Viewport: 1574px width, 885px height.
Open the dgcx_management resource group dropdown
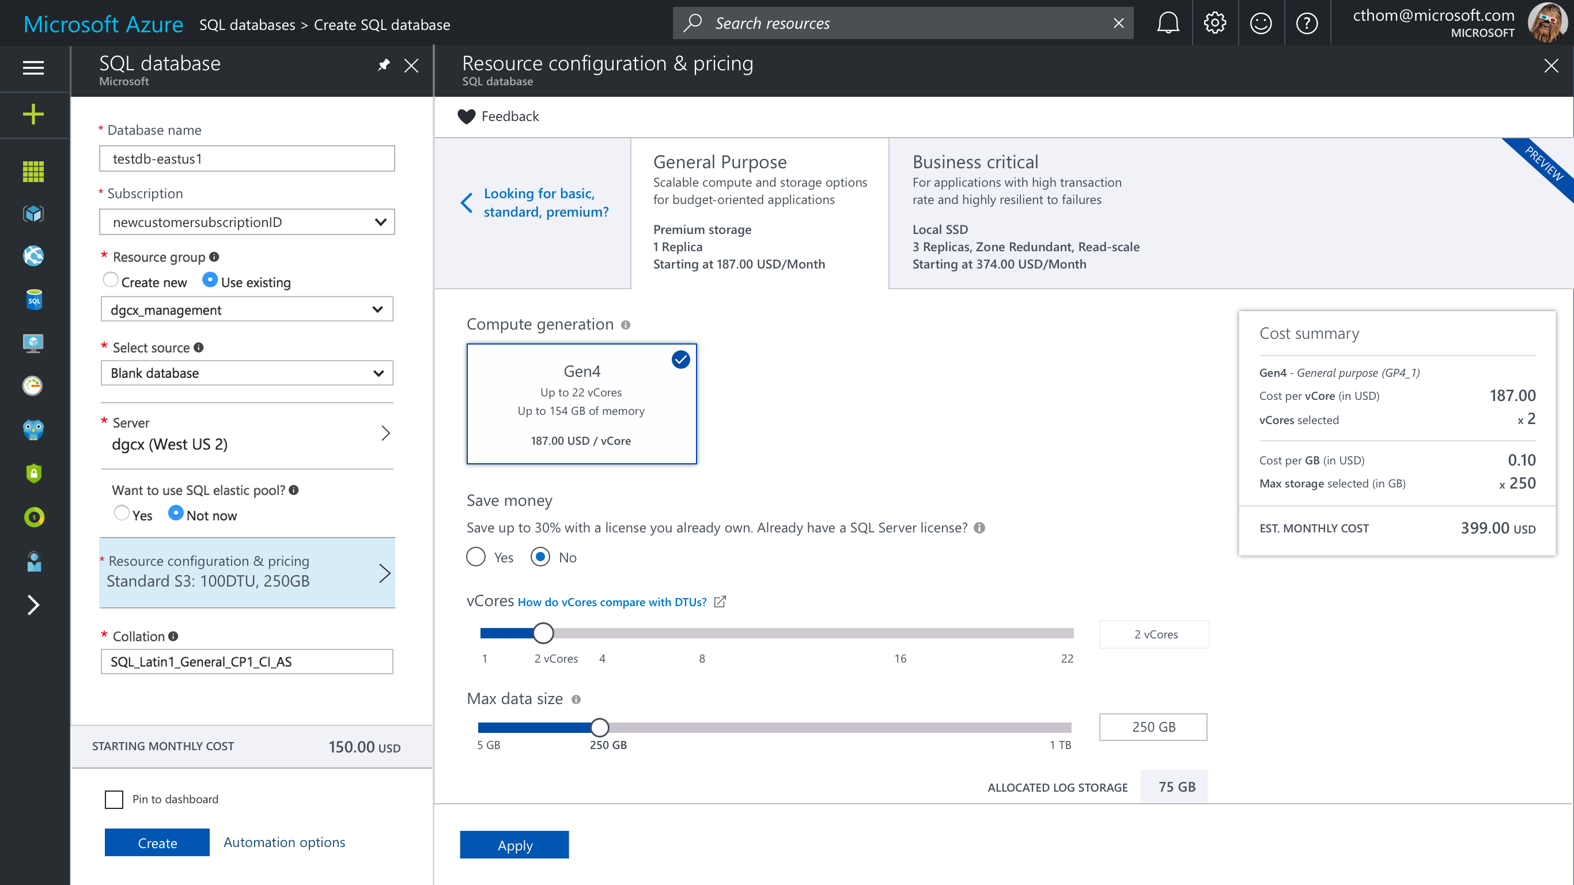pyautogui.click(x=247, y=309)
